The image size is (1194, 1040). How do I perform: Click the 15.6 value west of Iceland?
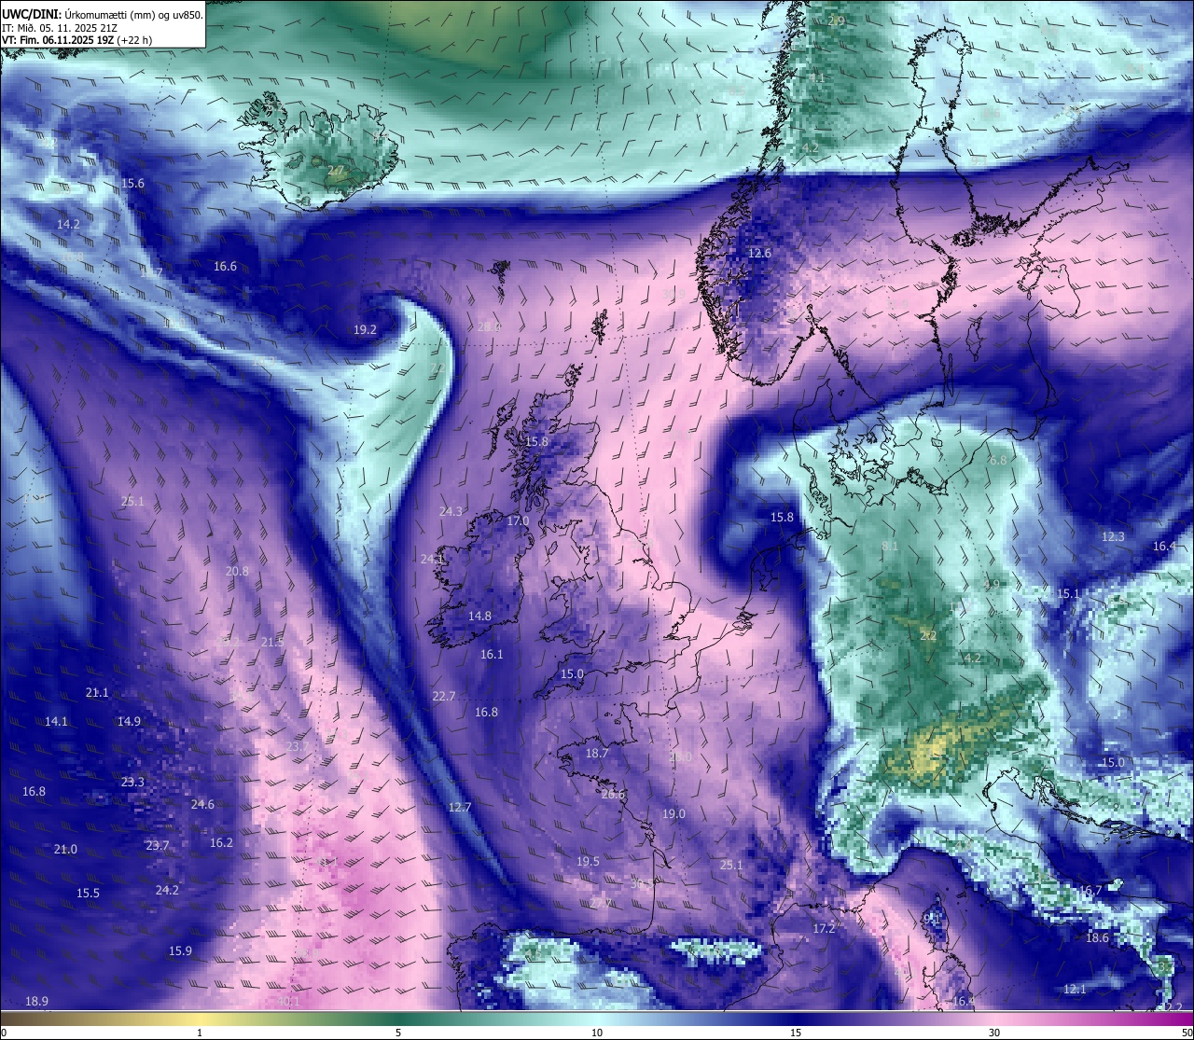click(133, 184)
